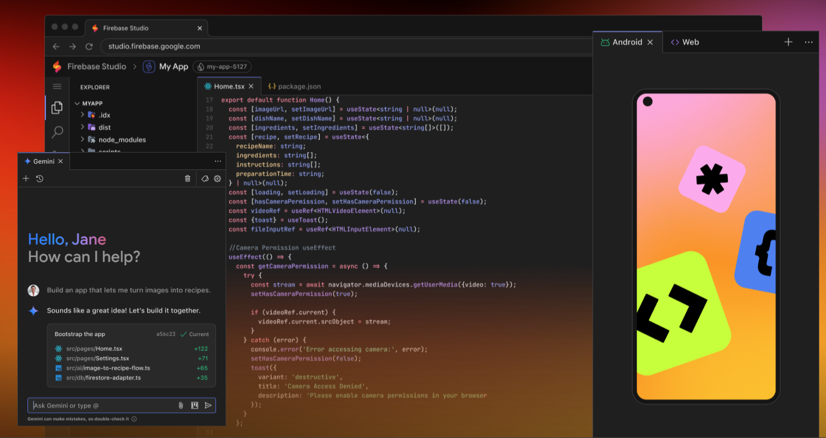
Task: Reload the page with the refresh icon
Action: (x=89, y=47)
